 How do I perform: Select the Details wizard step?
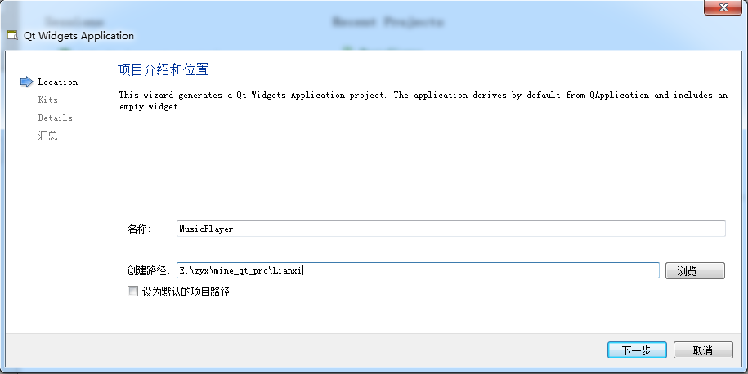56,118
